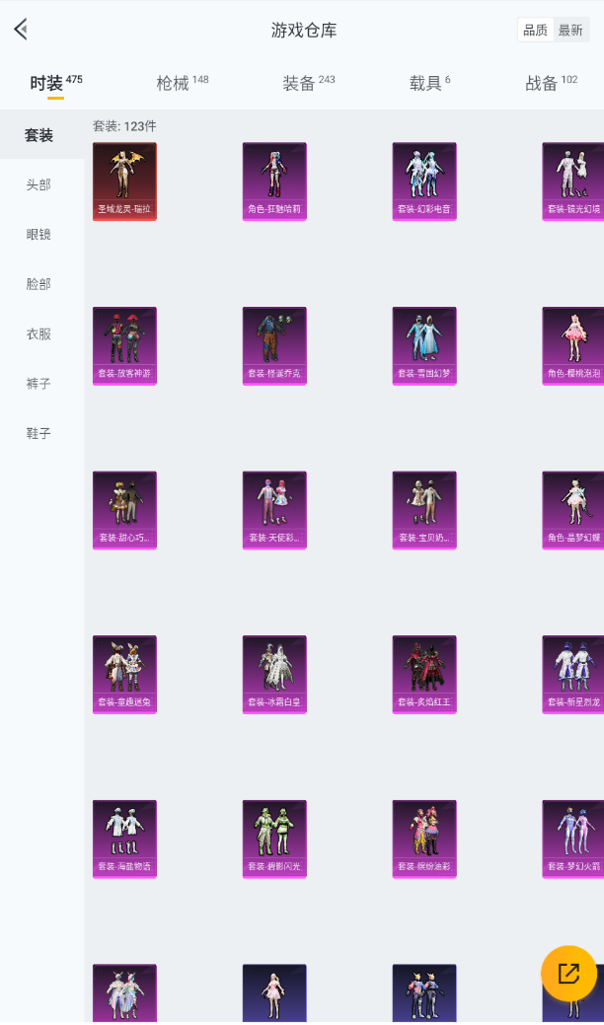Open the 套装-碧影闪光 outfit
The width and height of the screenshot is (604, 1025).
(x=274, y=840)
